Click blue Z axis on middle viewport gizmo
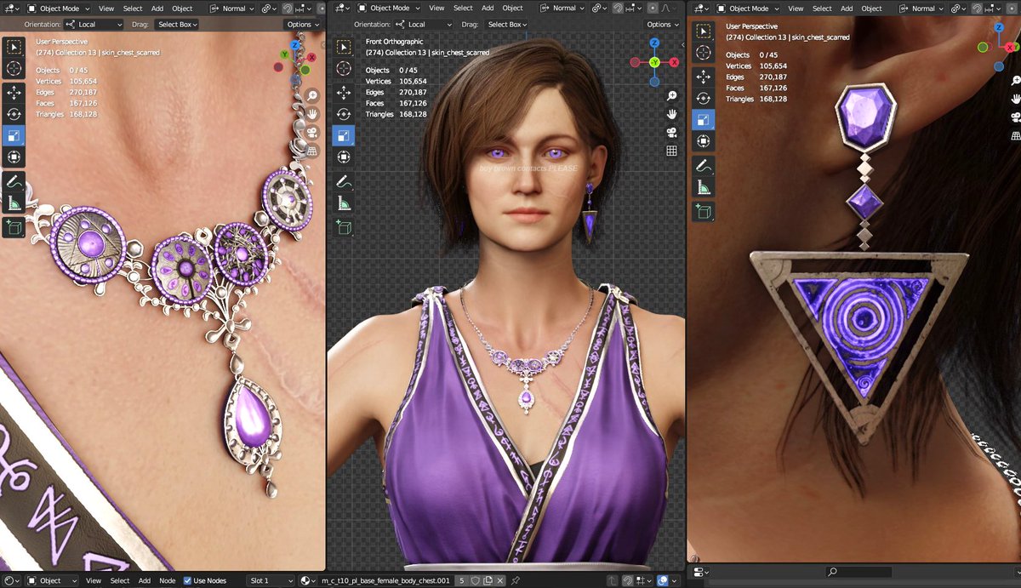The width and height of the screenshot is (1021, 588). tap(654, 43)
